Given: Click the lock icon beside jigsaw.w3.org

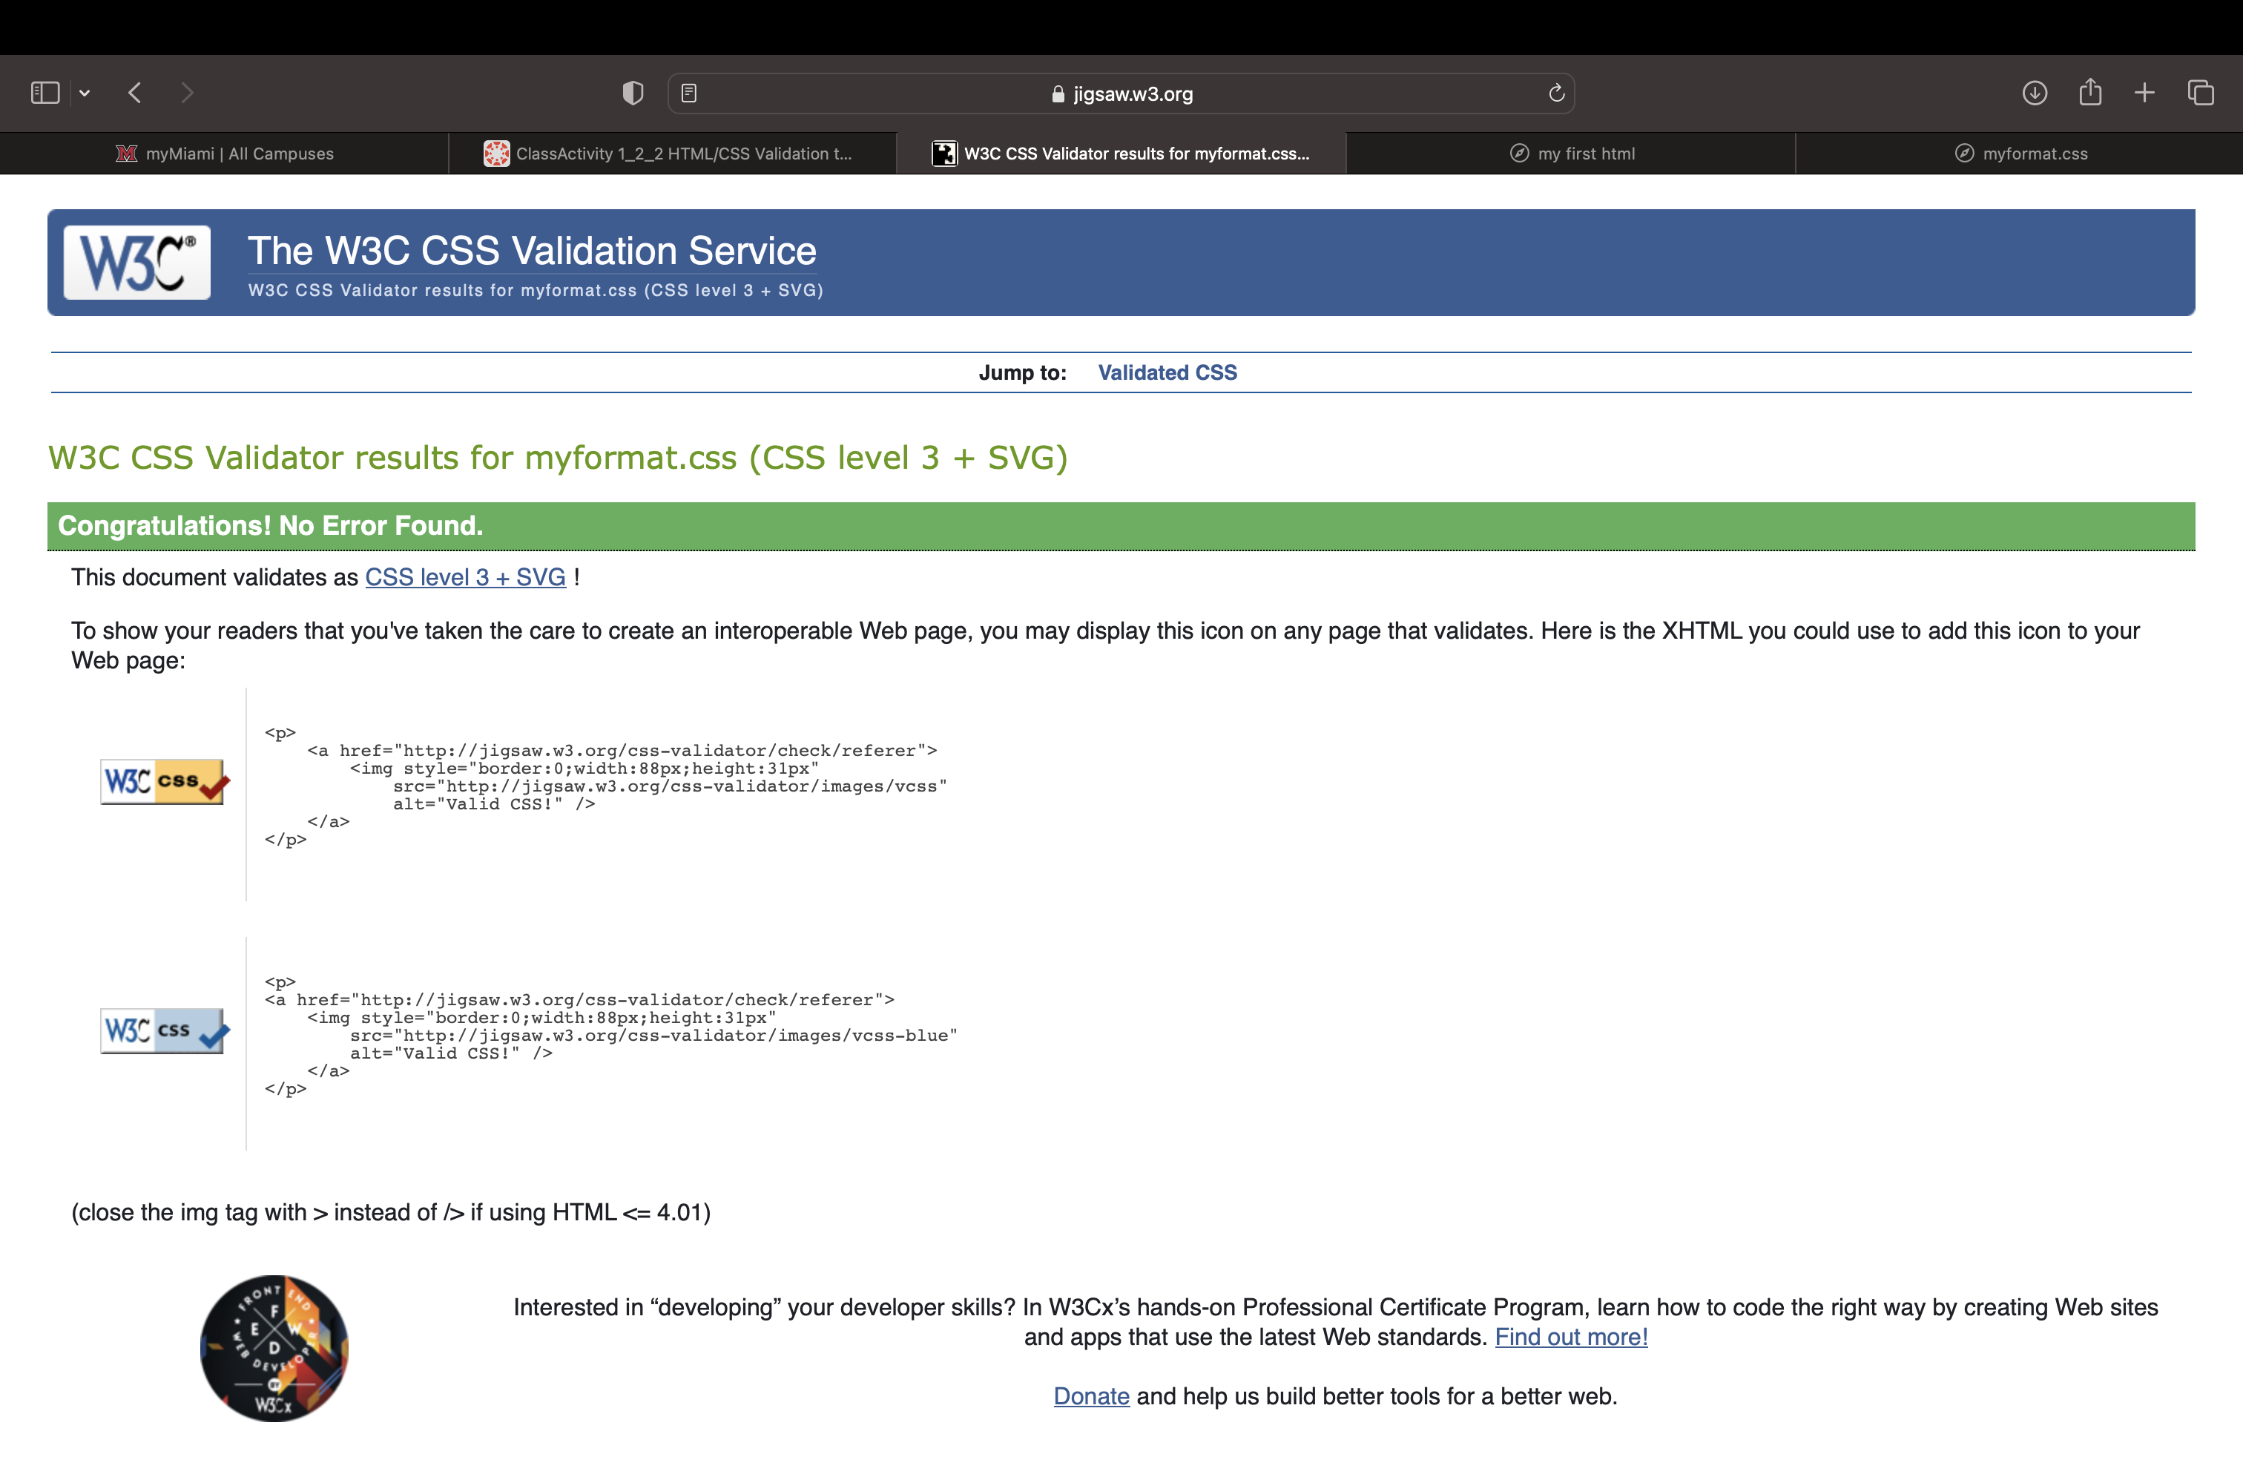Looking at the screenshot, I should tap(1058, 93).
